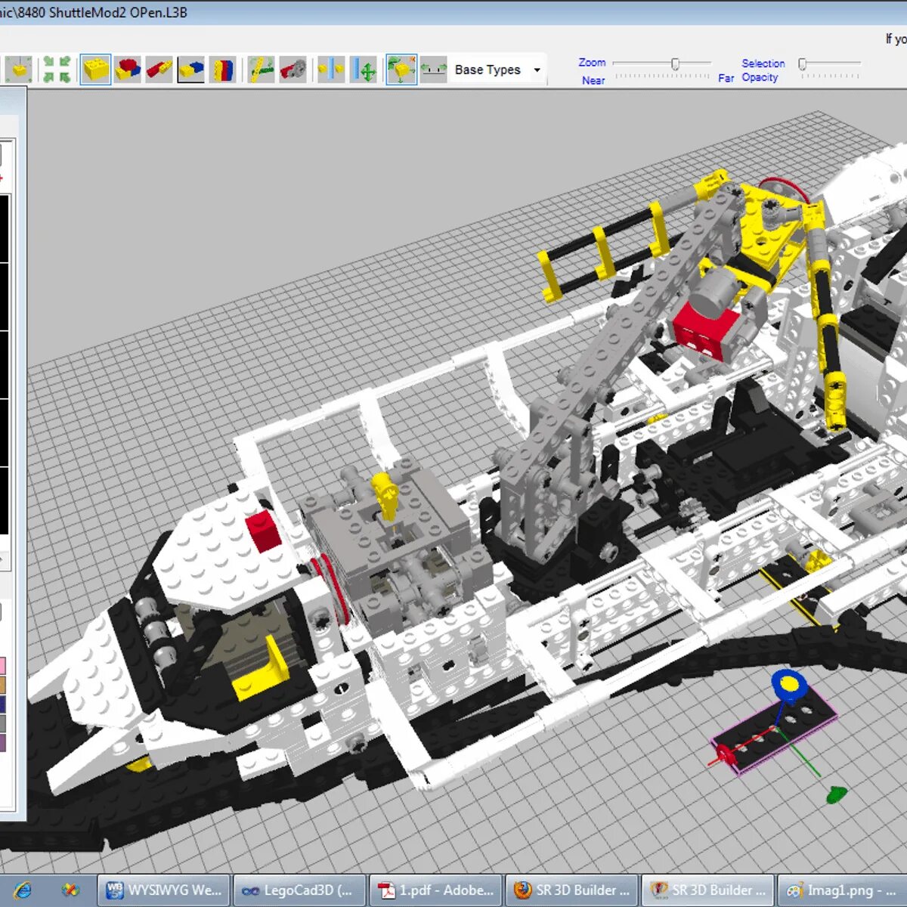This screenshot has width=907, height=907.
Task: Click the gray color swatch in left panel
Action: (2, 723)
